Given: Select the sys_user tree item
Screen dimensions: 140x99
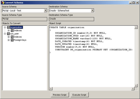Looking at the screenshot, I should [14, 34].
